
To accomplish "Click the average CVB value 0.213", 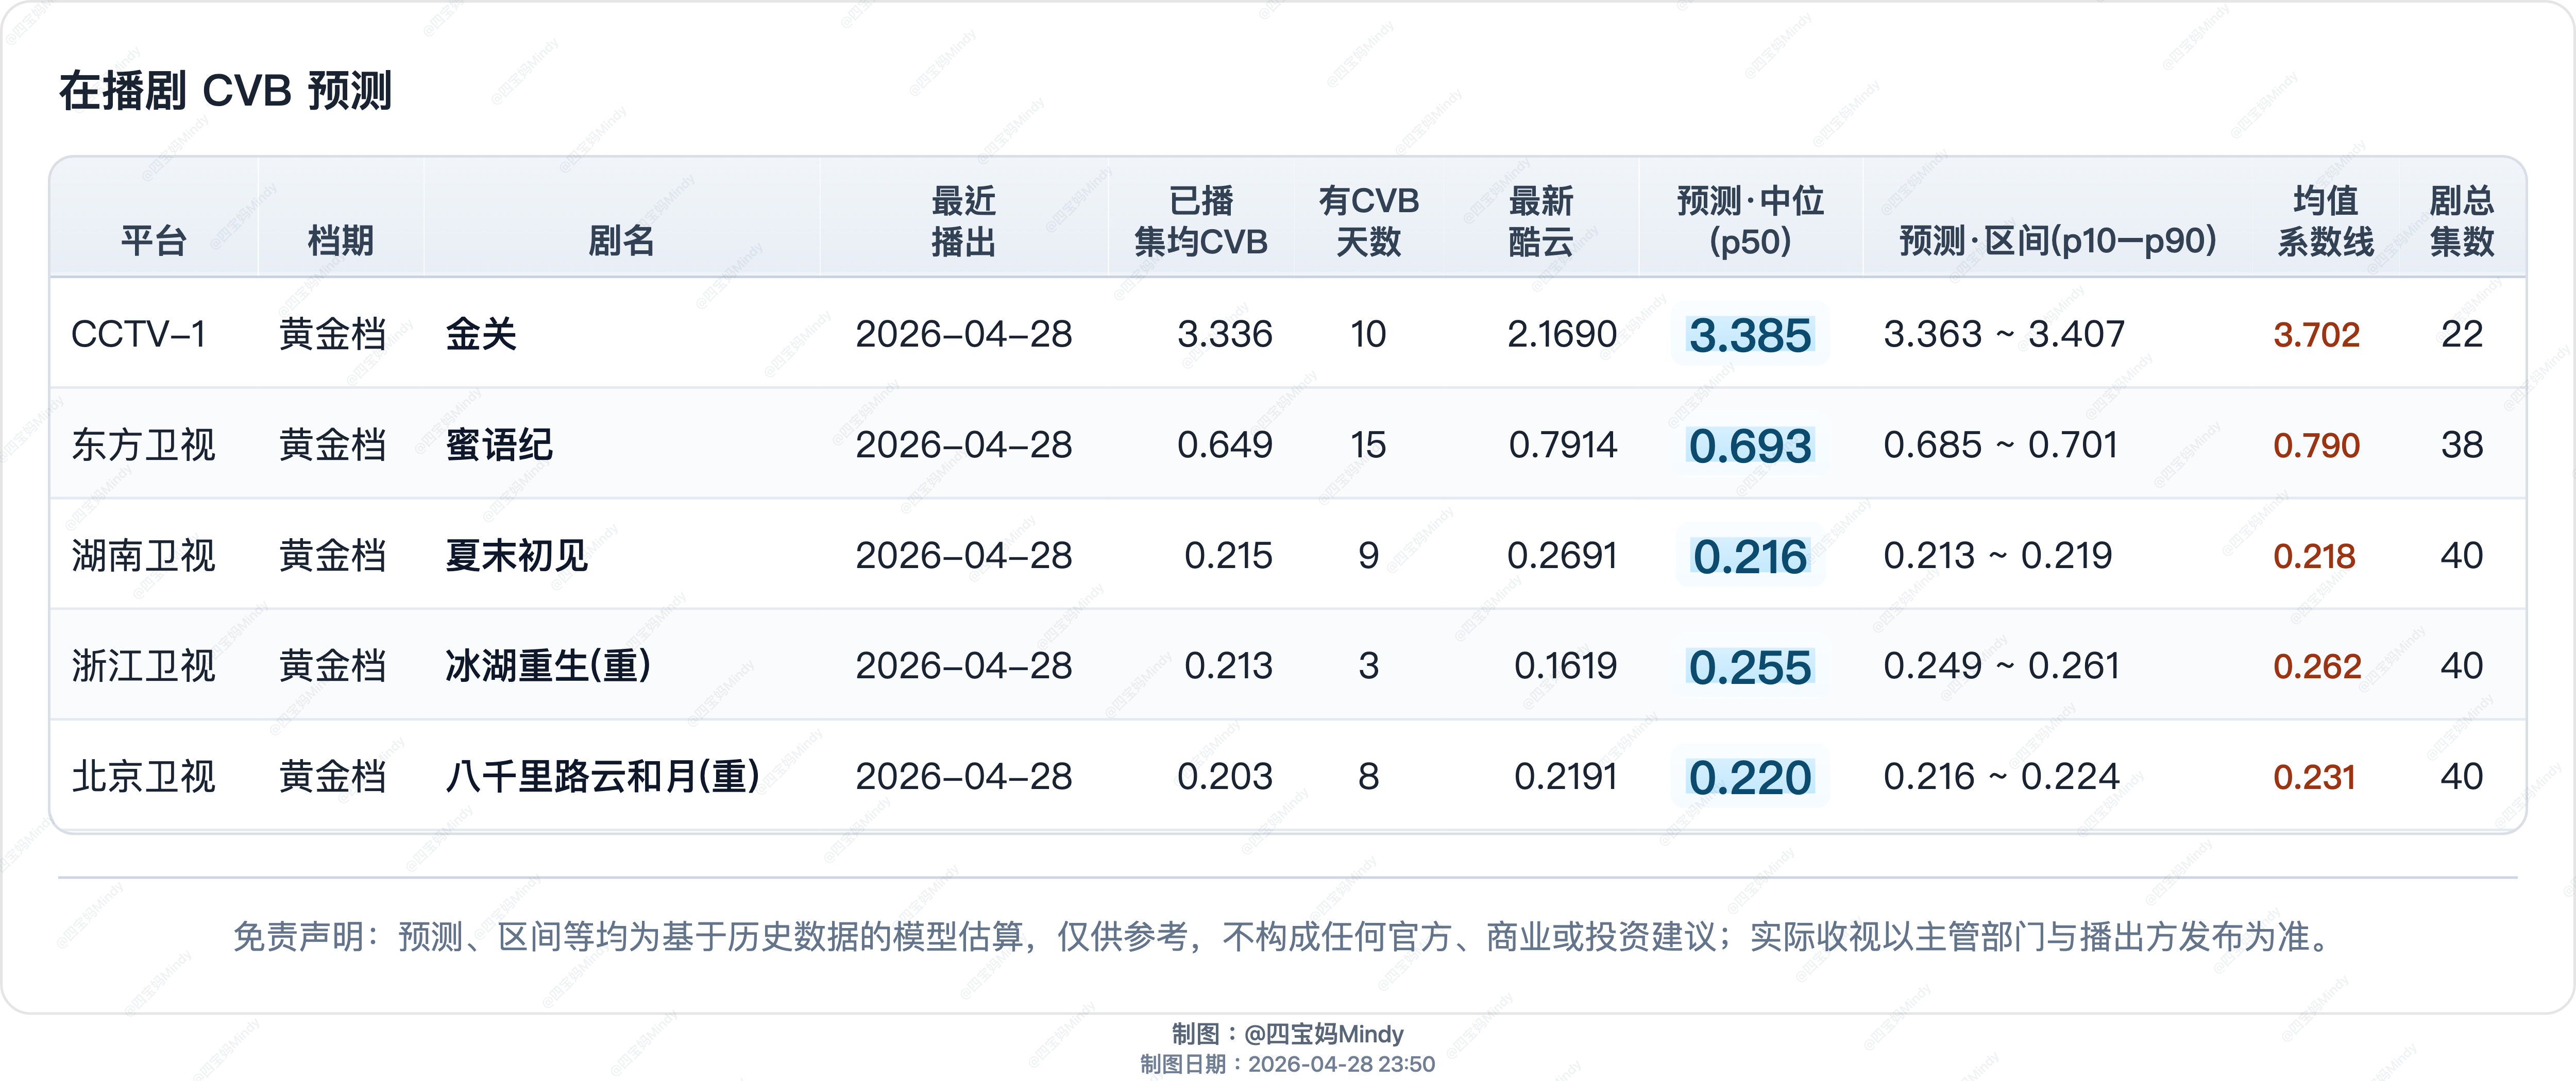I will (x=1229, y=666).
